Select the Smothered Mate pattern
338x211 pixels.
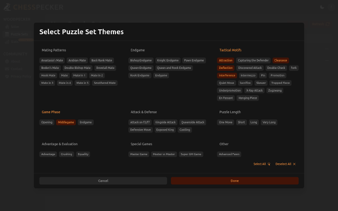point(105,83)
